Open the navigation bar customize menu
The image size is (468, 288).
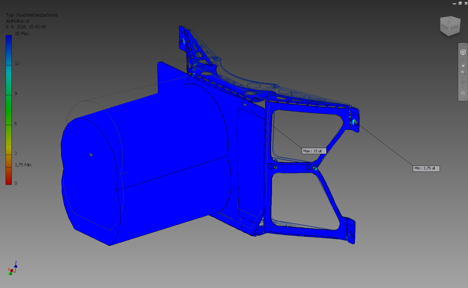[x=465, y=99]
